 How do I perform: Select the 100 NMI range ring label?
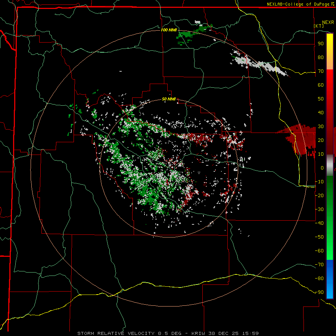pyautogui.click(x=169, y=30)
